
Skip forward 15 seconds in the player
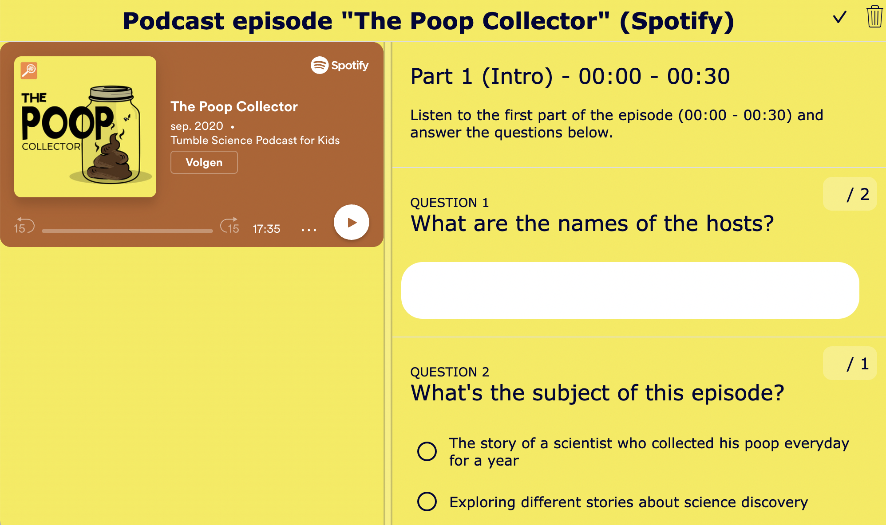(x=230, y=226)
